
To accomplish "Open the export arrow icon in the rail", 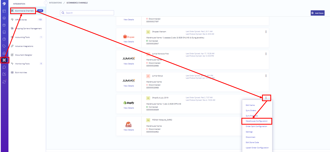I will [4, 74].
